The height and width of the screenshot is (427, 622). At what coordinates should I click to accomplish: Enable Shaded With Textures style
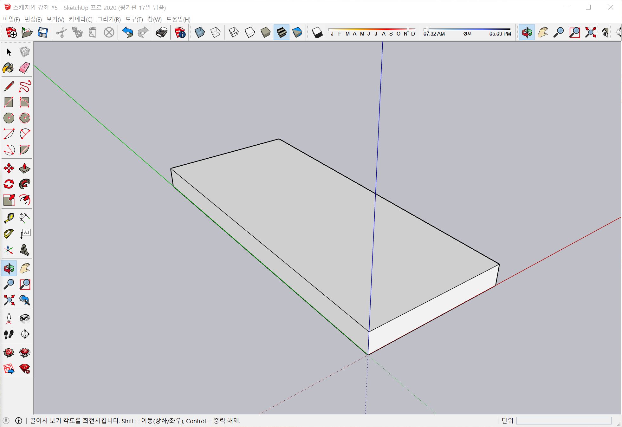(x=281, y=32)
